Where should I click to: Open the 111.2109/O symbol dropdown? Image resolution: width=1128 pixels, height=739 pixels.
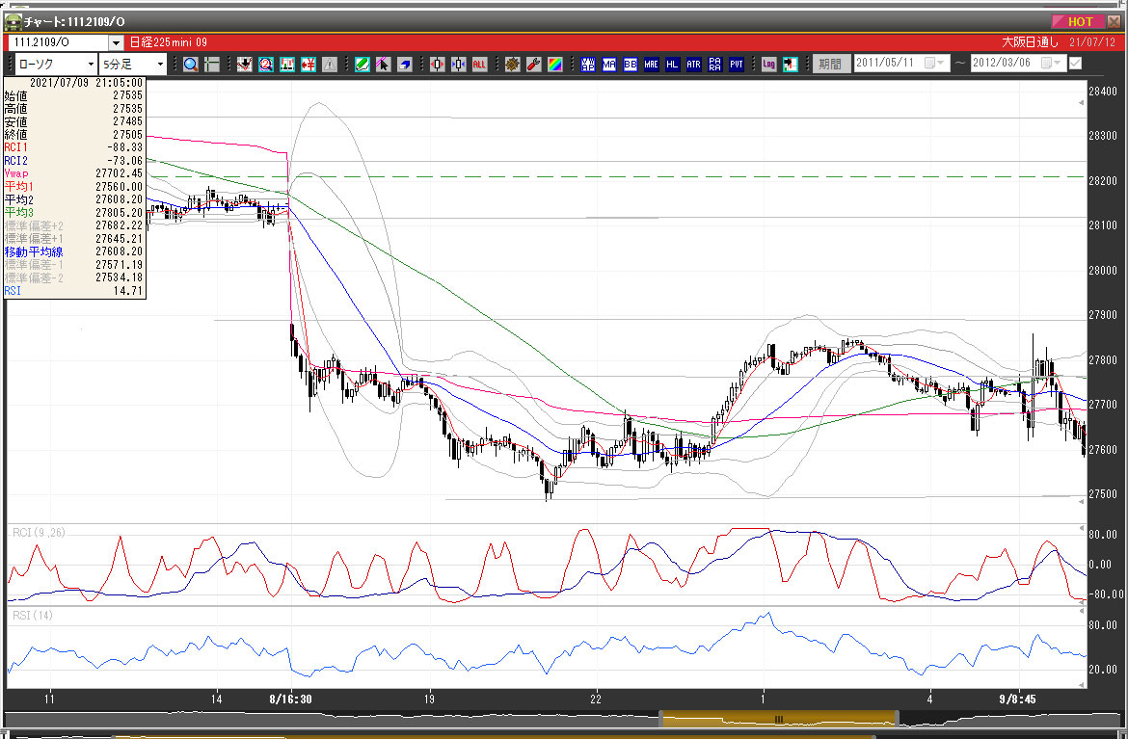pyautogui.click(x=116, y=42)
